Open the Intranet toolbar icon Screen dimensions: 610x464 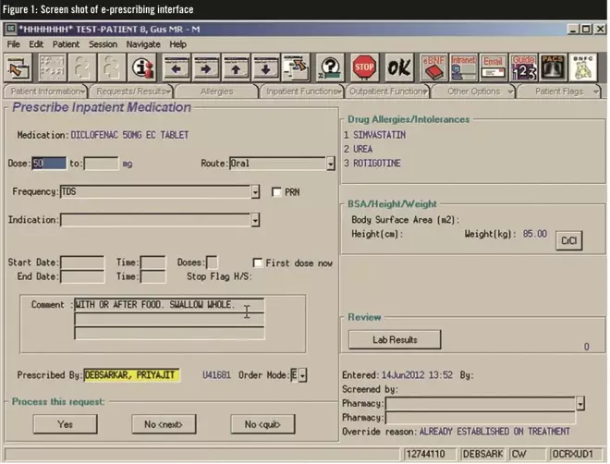pos(463,67)
